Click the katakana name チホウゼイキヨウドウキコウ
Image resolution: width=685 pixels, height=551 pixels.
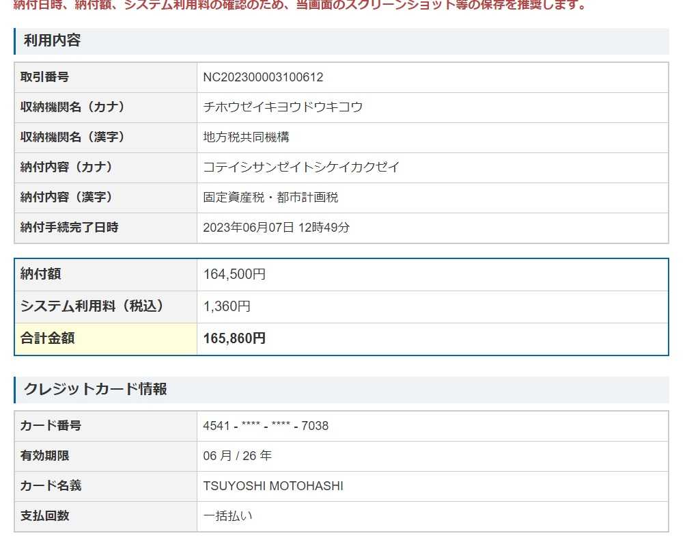coord(283,107)
